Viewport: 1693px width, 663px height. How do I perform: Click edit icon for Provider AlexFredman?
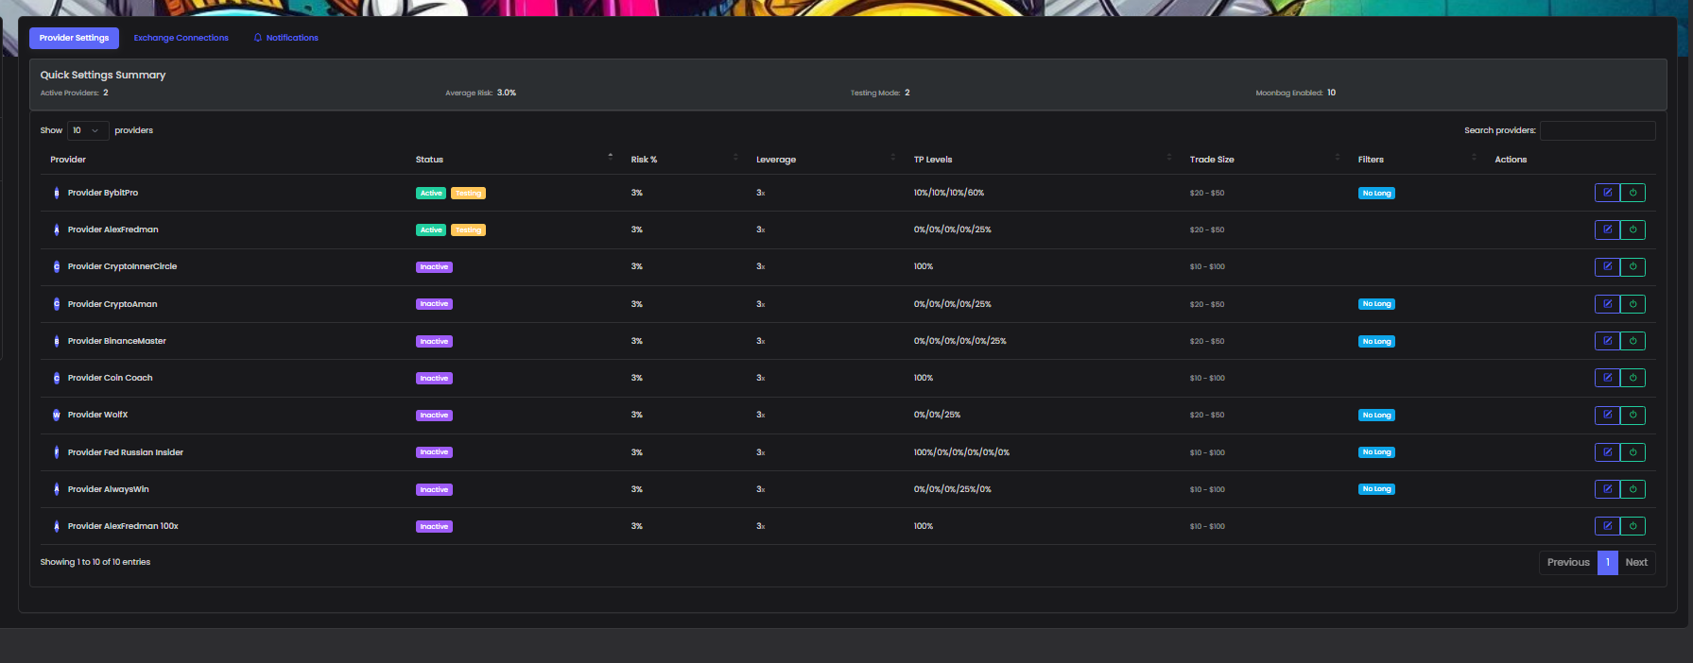click(1607, 229)
